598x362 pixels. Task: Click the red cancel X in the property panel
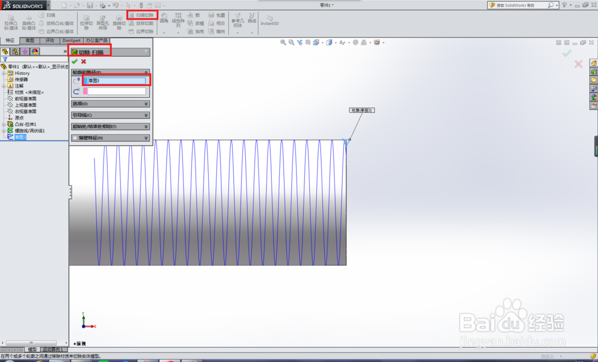tap(84, 62)
